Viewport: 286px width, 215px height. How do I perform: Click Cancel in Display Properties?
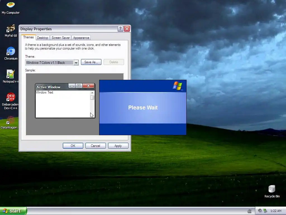(96, 146)
